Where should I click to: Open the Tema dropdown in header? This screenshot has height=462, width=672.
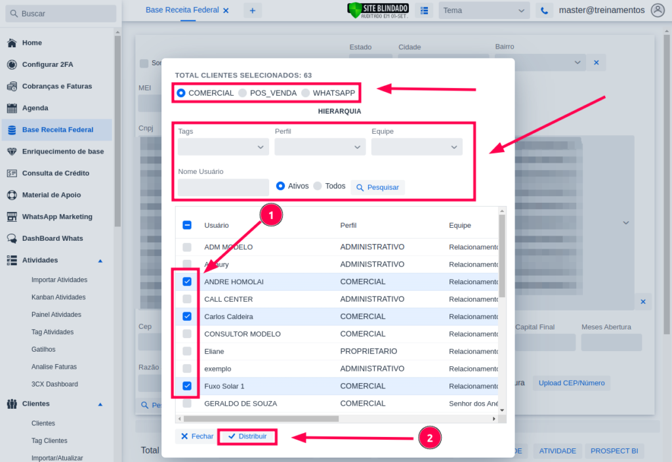(x=484, y=10)
